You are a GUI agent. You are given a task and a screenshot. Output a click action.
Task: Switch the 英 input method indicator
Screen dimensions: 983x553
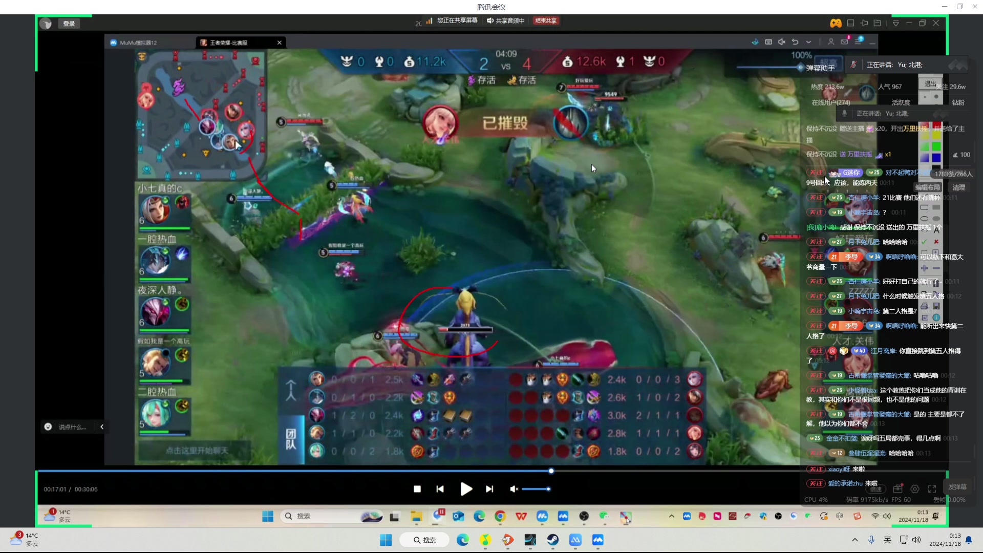(887, 540)
